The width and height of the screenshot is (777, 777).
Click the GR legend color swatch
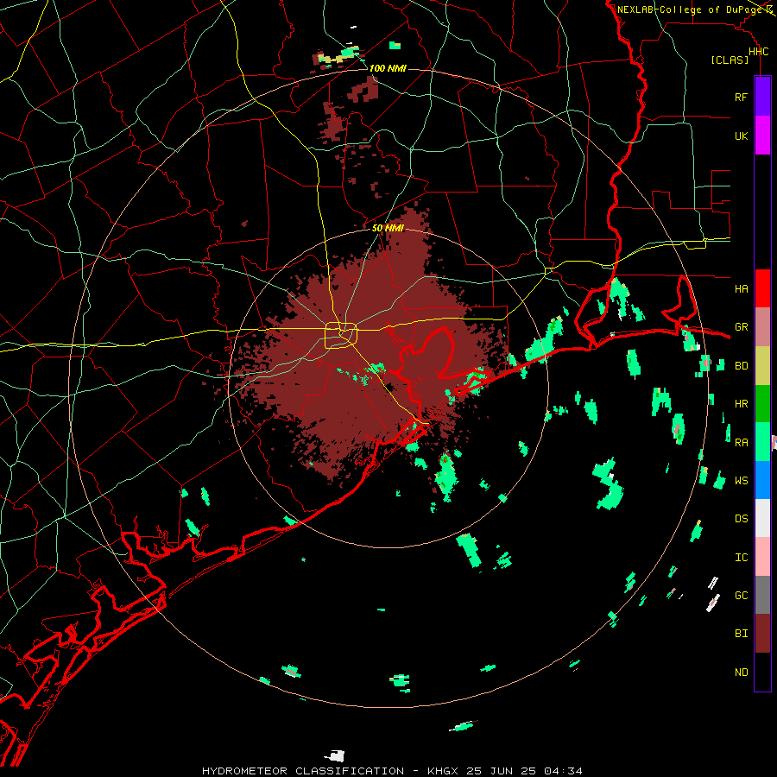762,327
